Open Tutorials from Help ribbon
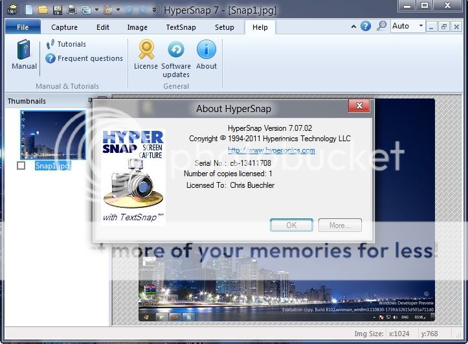The height and width of the screenshot is (344, 468). (x=66, y=44)
